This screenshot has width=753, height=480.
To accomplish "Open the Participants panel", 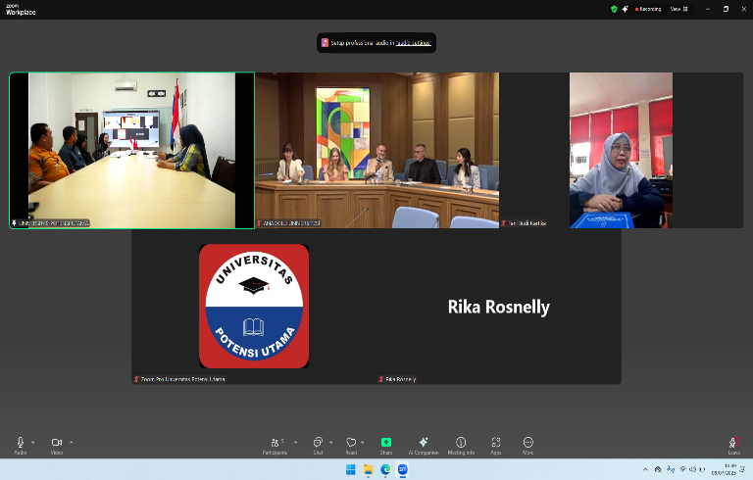I will (x=275, y=443).
